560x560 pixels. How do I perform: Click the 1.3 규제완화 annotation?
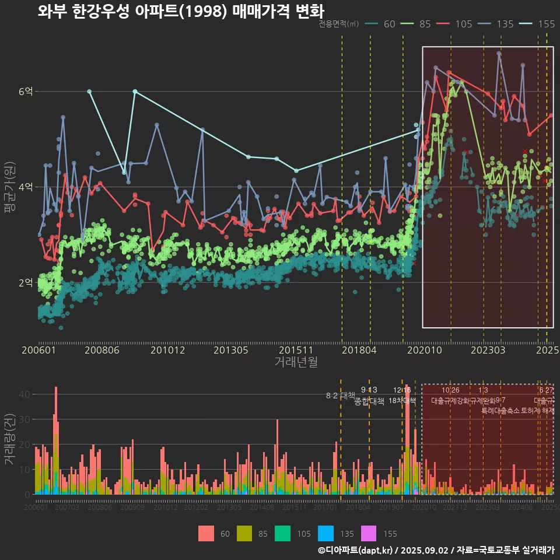(483, 395)
